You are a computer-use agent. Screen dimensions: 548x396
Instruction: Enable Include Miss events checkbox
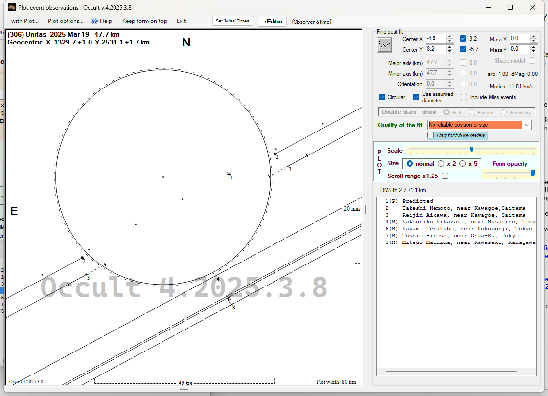[x=464, y=97]
